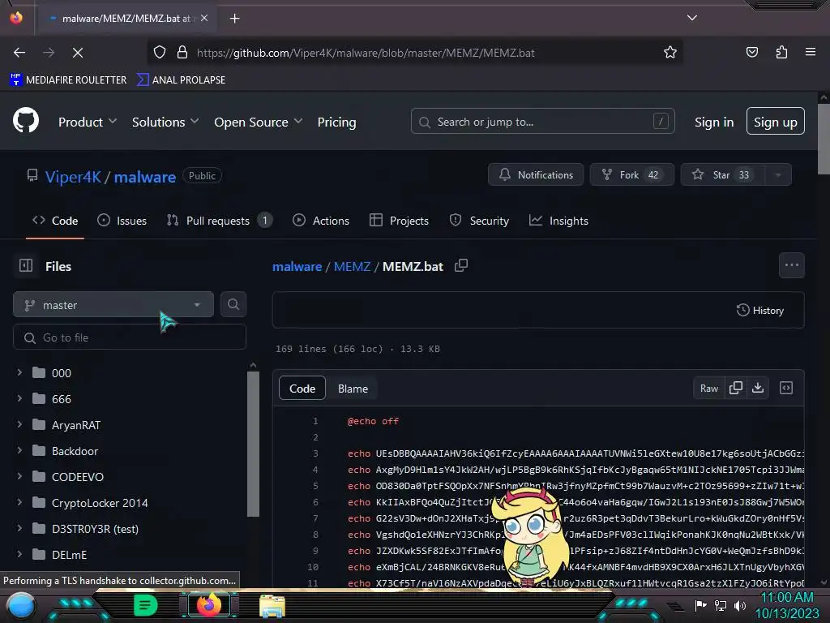This screenshot has width=830, height=623.
Task: Open the CODEEVO folder
Action: [77, 476]
